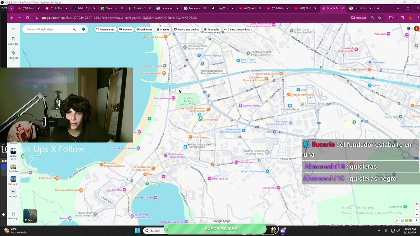Bookmark this page with the star
The width and height of the screenshot is (420, 236).
(x=380, y=18)
